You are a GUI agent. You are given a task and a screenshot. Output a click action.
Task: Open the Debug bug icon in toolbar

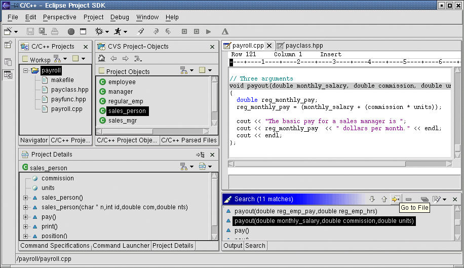pos(99,31)
